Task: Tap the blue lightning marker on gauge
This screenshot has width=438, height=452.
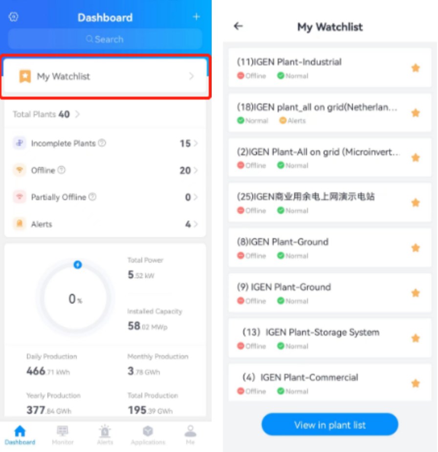Action: (77, 265)
